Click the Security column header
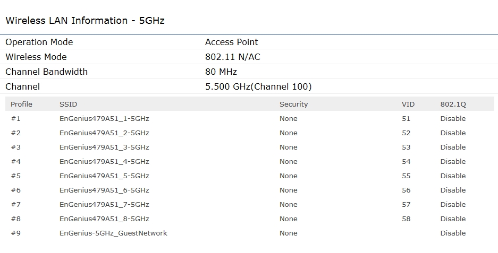Viewport: 498px width, 253px height. pyautogui.click(x=293, y=104)
